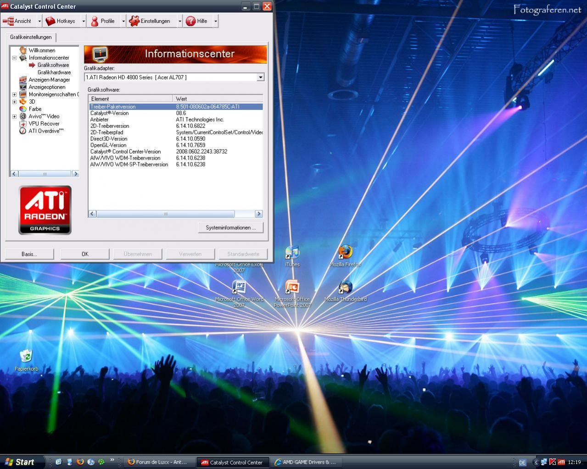Select the 2D-Treiberpfad row
Viewport: 587px width, 469px height.
tap(176, 132)
